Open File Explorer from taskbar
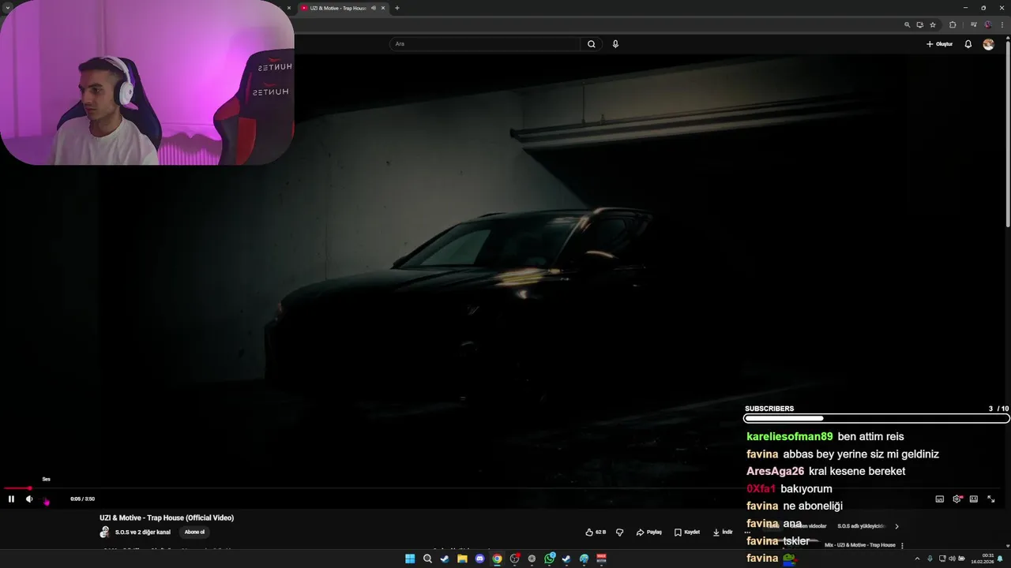This screenshot has height=568, width=1011. pos(462,559)
